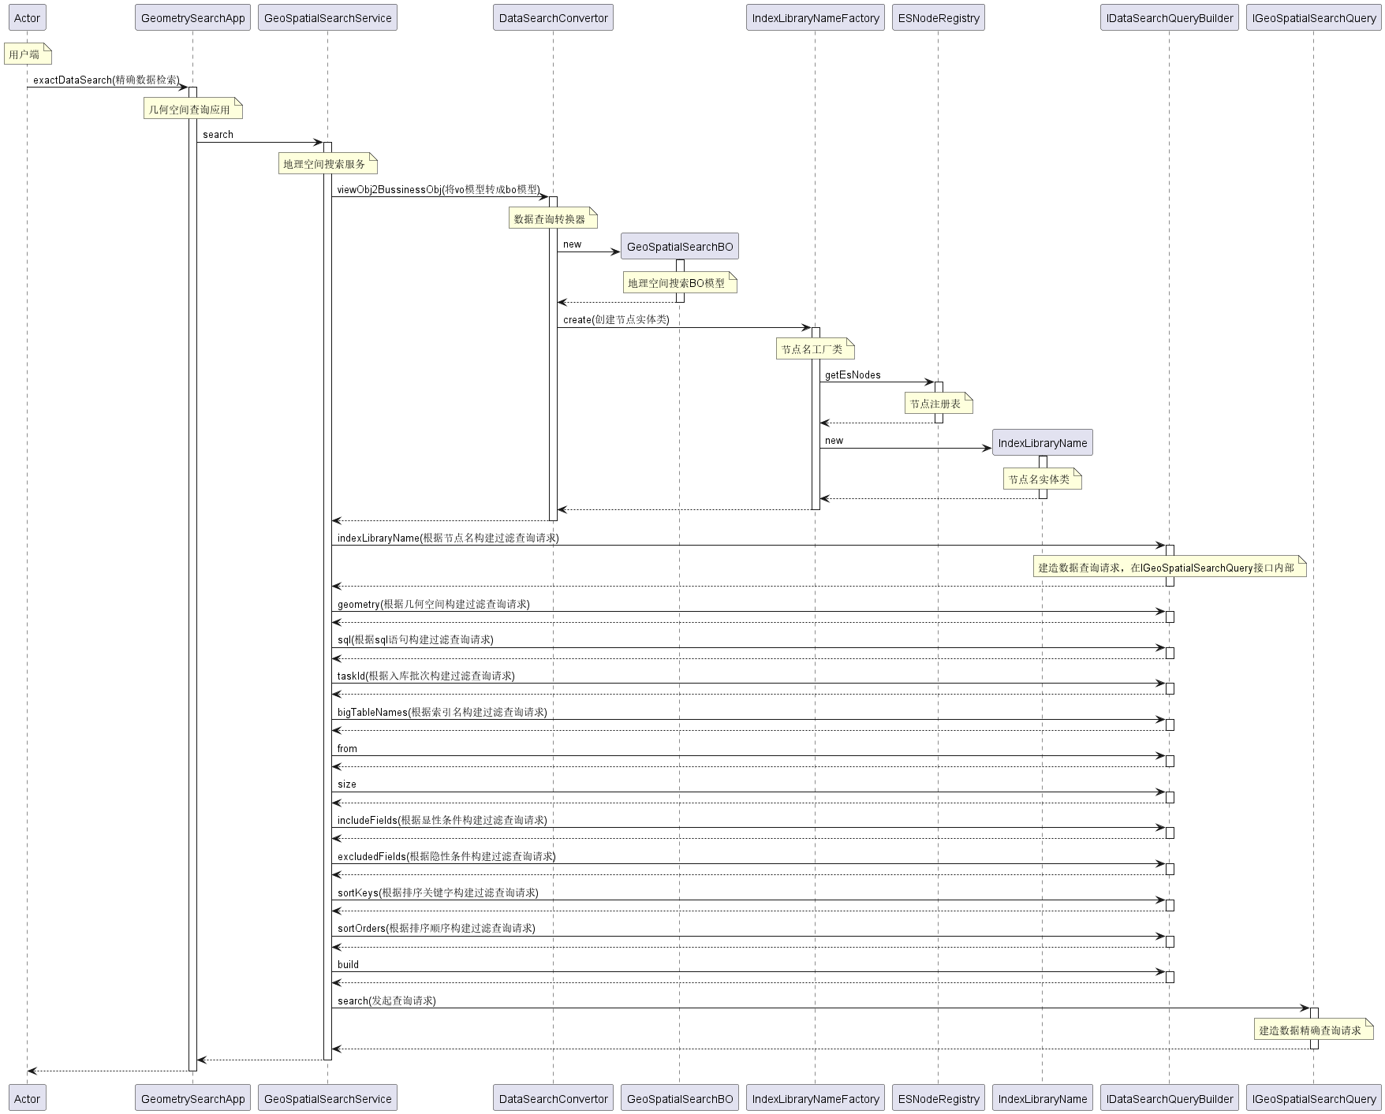The height and width of the screenshot is (1114, 1385).
Task: Click the Actor participant box at the top
Action: [27, 18]
